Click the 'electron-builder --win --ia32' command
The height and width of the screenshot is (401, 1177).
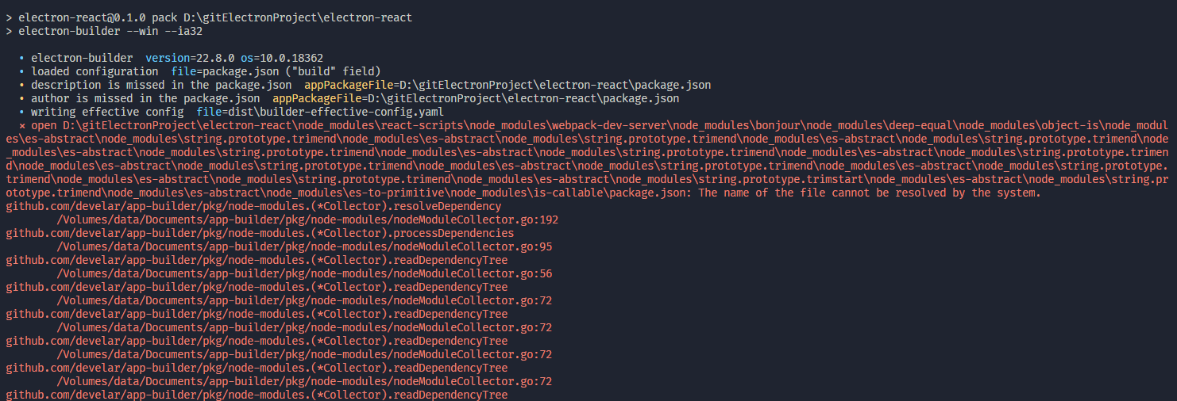pos(110,31)
